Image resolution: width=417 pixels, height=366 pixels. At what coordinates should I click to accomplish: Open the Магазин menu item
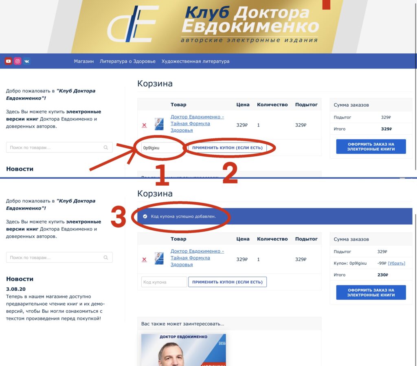point(84,61)
